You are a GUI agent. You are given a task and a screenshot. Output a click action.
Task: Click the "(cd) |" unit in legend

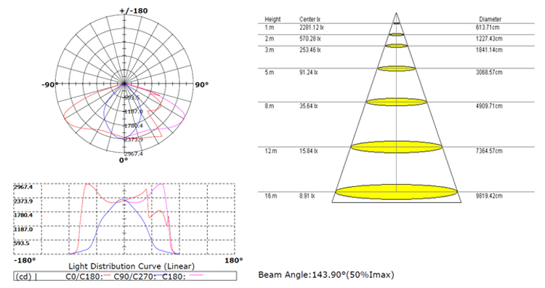[x=26, y=277]
